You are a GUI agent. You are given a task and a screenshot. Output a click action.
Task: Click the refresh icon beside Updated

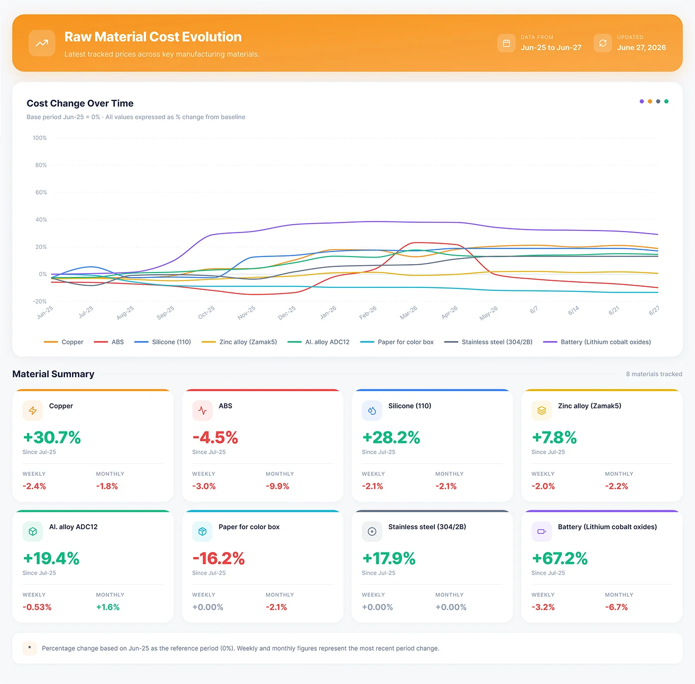pyautogui.click(x=603, y=43)
